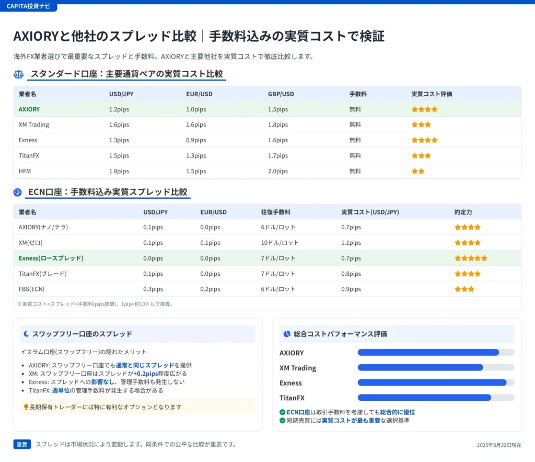Click the 実質コスト評価 column header
Image resolution: width=535 pixels, height=462 pixels.
click(x=432, y=94)
